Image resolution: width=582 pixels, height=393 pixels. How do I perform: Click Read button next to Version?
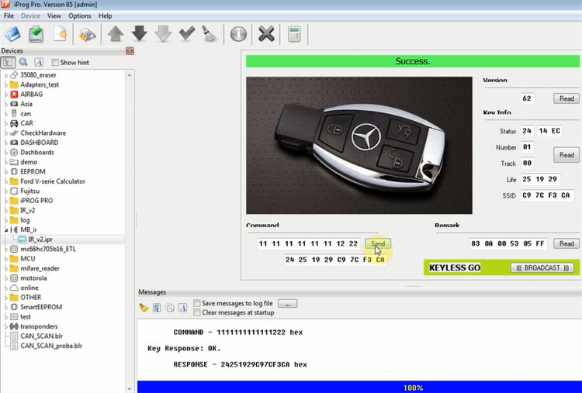click(x=566, y=98)
